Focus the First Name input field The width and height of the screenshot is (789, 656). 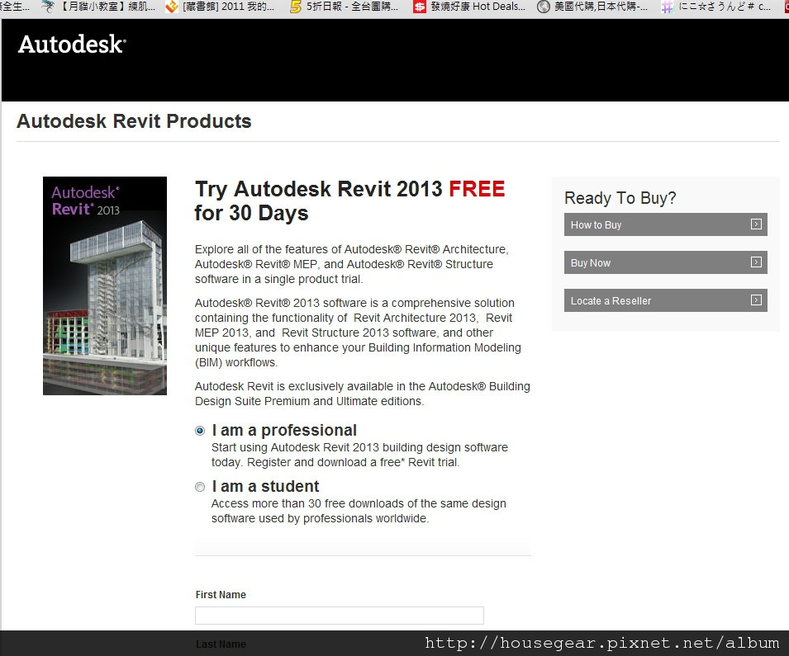click(340, 616)
